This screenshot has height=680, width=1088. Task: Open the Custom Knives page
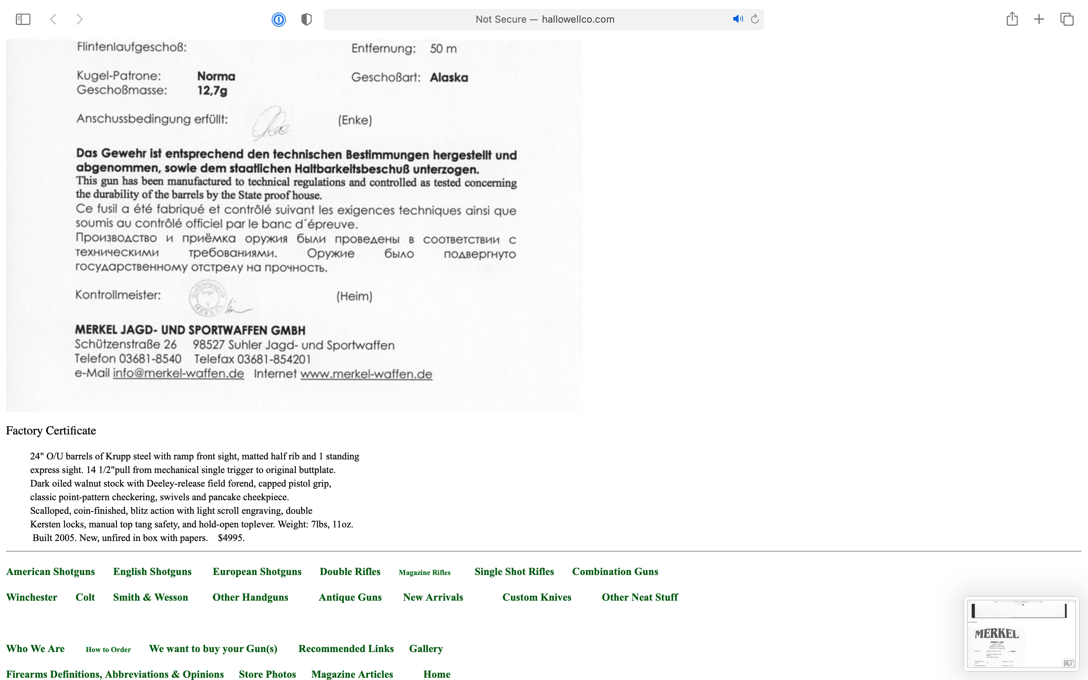click(x=537, y=597)
